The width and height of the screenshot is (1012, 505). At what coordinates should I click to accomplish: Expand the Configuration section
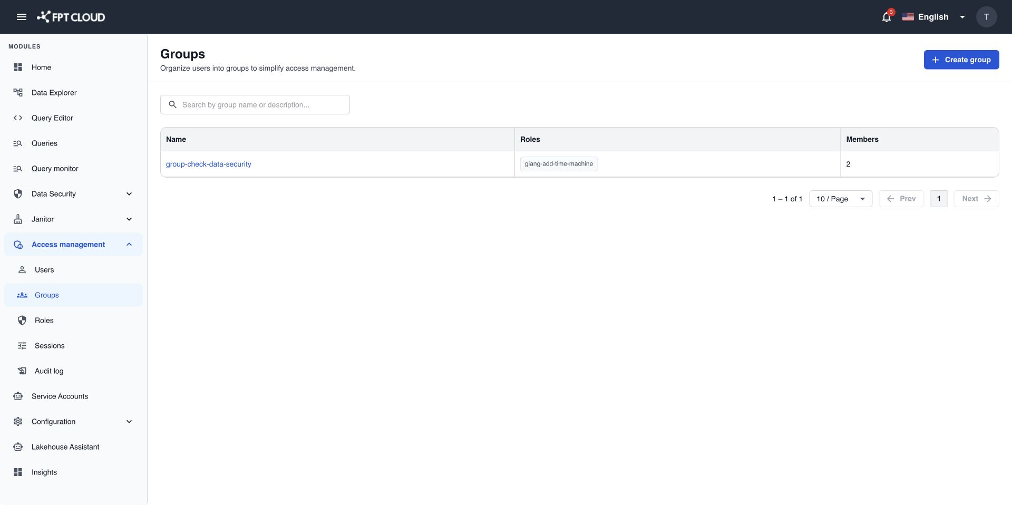74,422
